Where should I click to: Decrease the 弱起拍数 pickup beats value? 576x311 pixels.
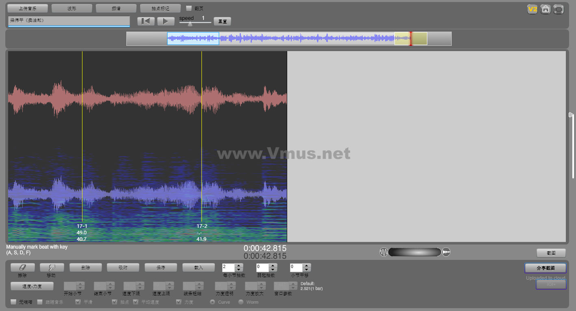tap(273, 270)
